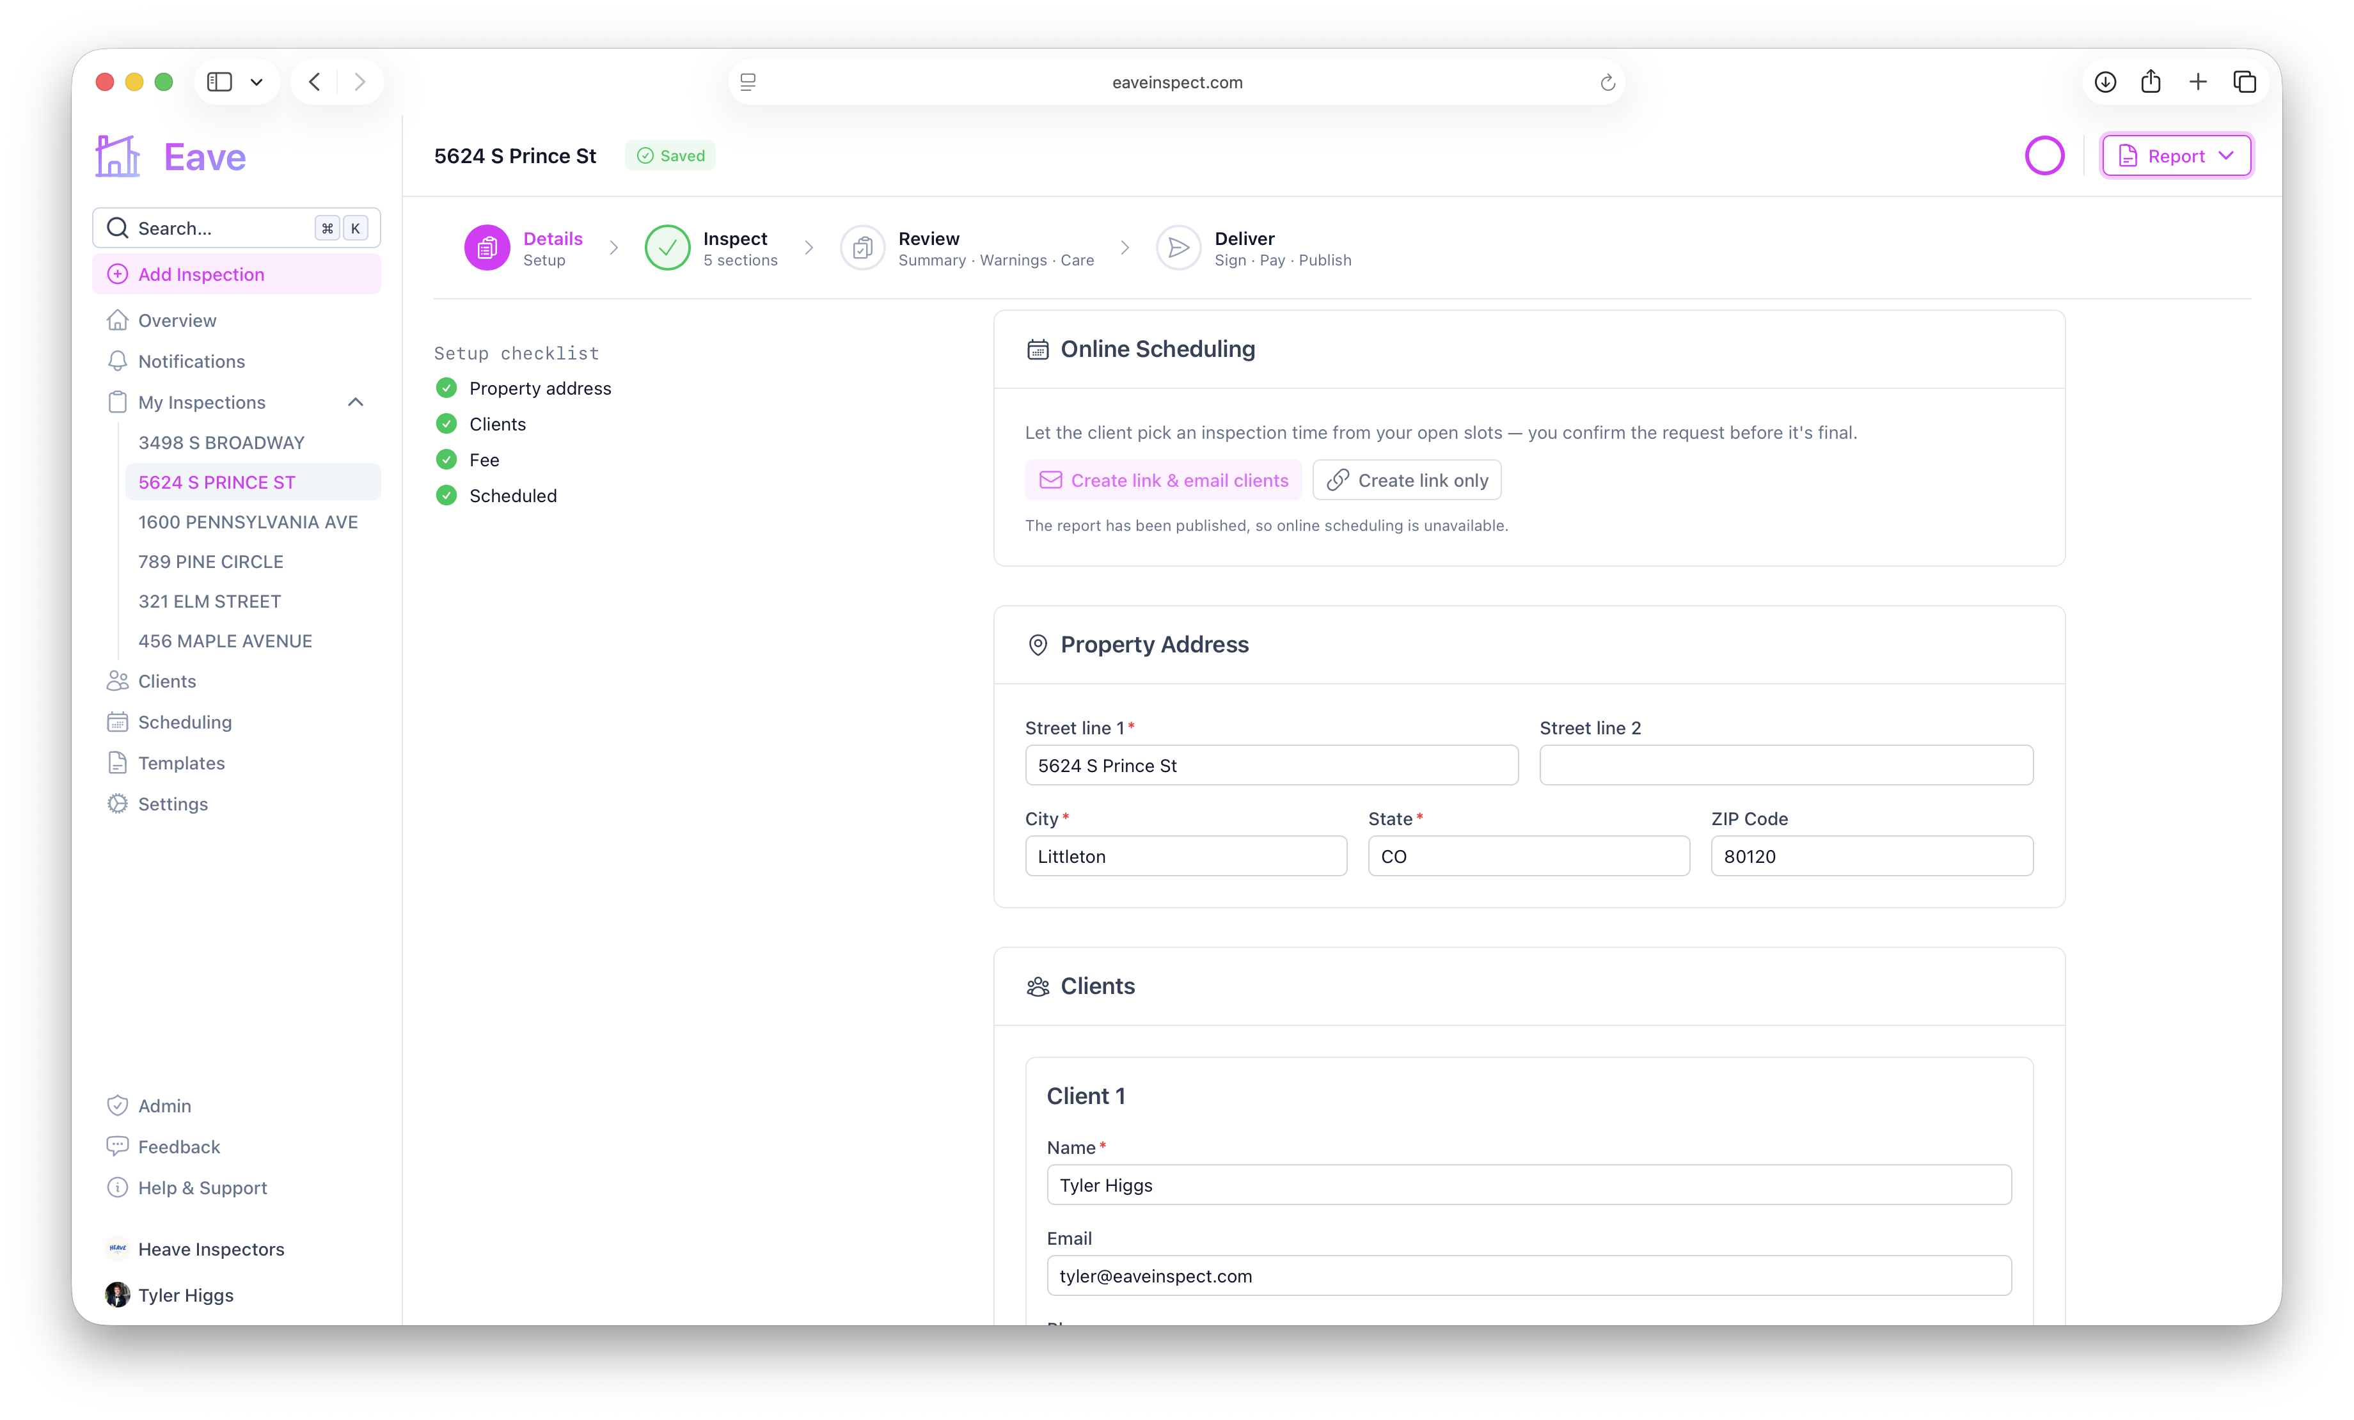Click the Clients people icon in sidebar
This screenshot has width=2354, height=1420.
pyautogui.click(x=118, y=681)
